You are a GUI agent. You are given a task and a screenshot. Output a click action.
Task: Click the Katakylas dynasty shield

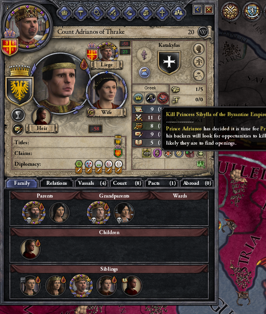pos(169,62)
